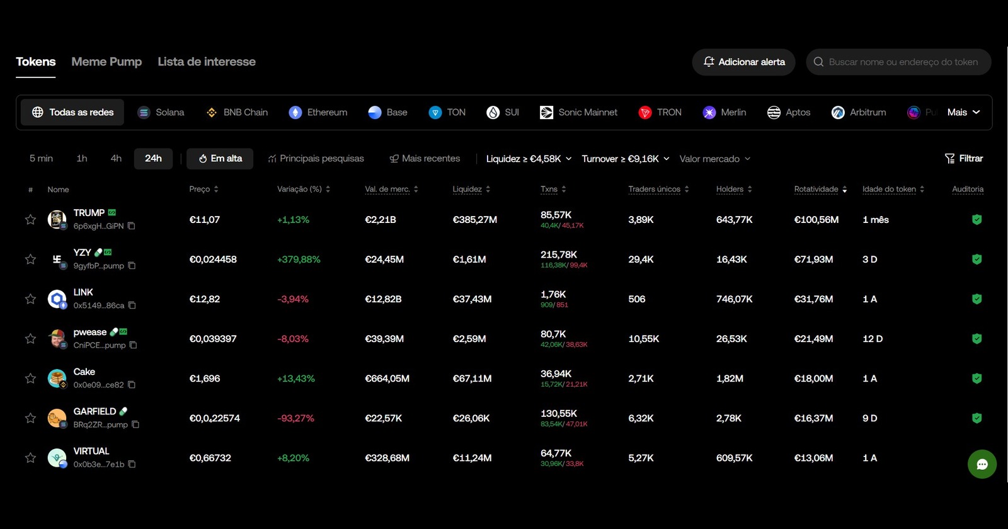Viewport: 1008px width, 529px height.
Task: Click the GARFIELD token avatar
Action: click(x=57, y=418)
